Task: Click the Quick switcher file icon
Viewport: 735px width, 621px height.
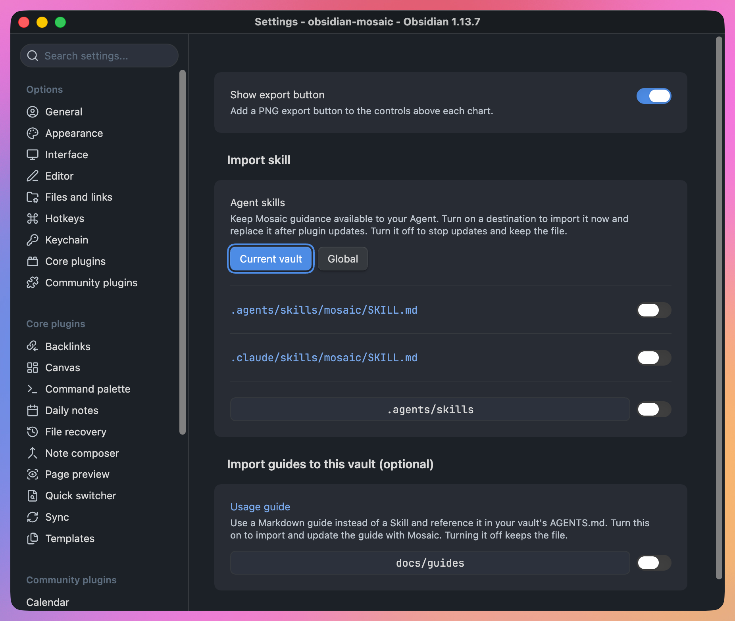Action: [33, 496]
